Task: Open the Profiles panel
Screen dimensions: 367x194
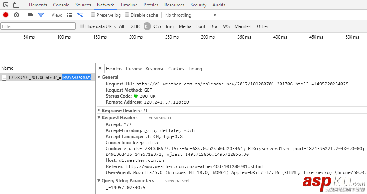Action: click(x=151, y=5)
